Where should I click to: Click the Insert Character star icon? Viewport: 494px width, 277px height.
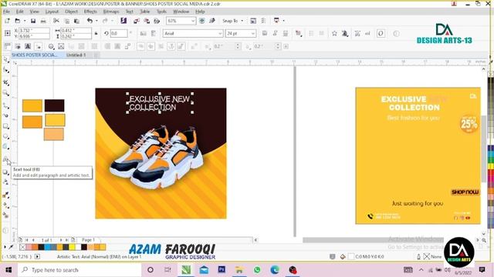pos(334,33)
